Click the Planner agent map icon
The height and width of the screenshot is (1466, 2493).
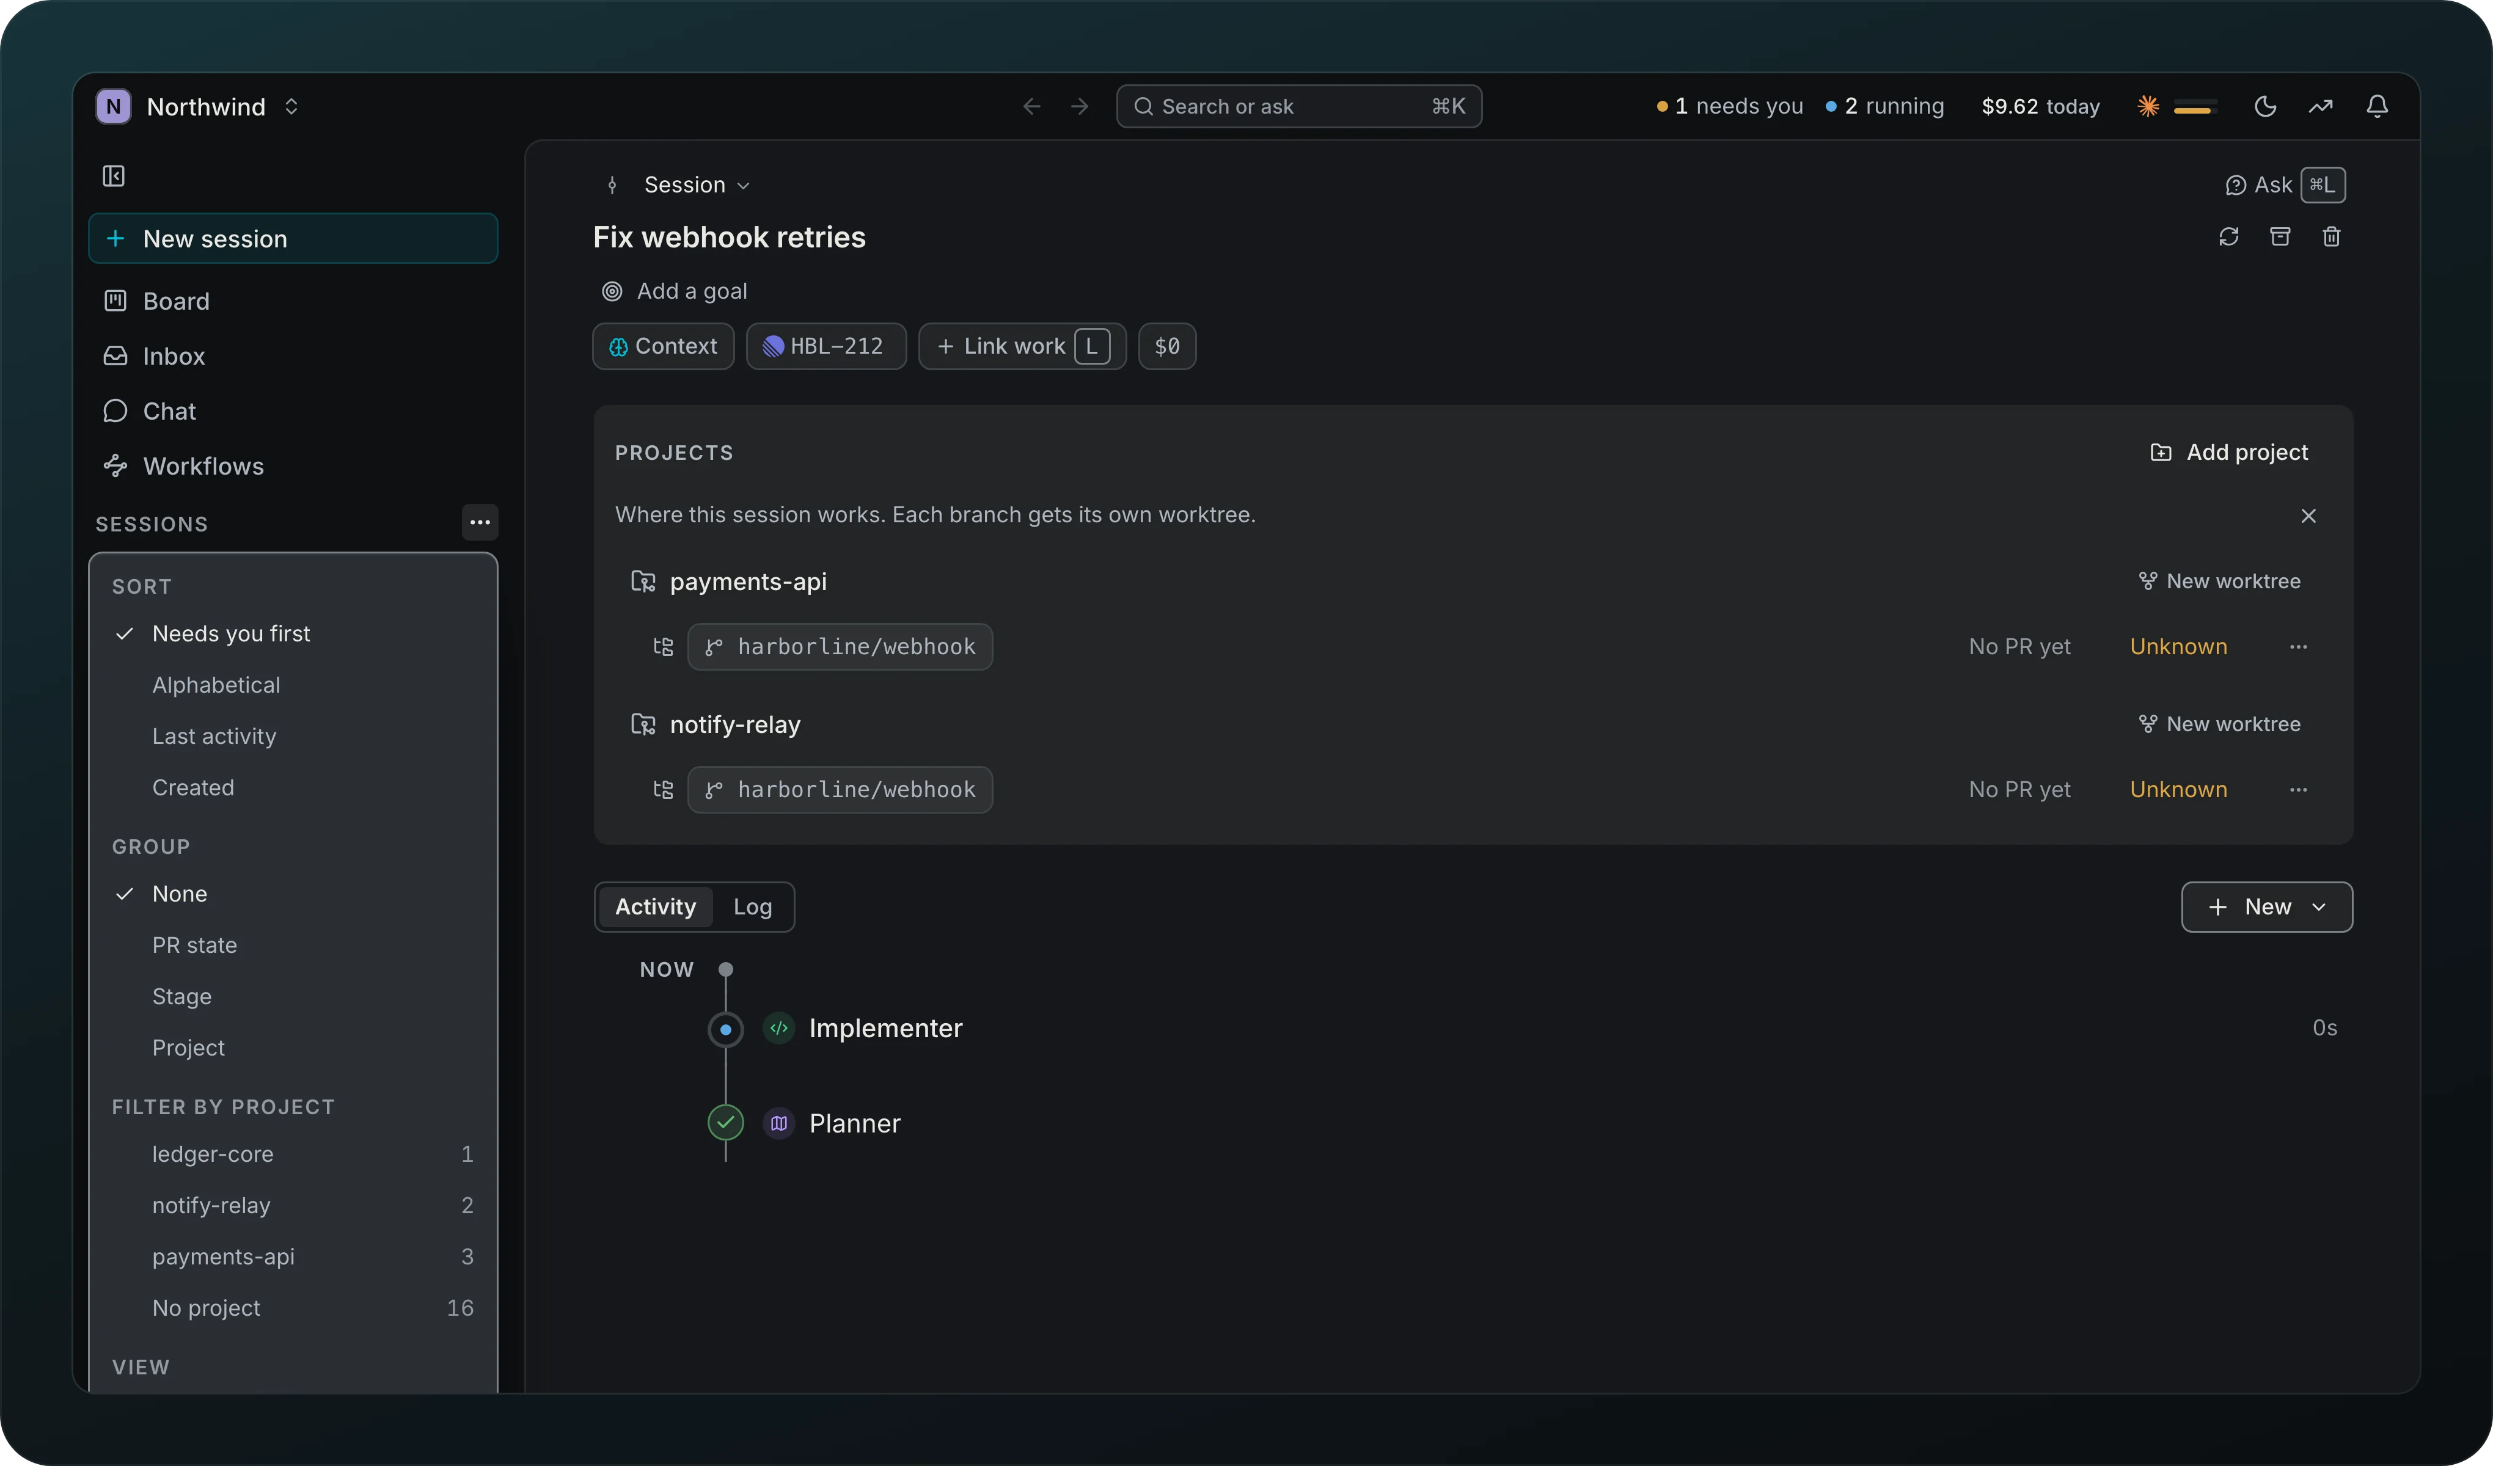(780, 1123)
